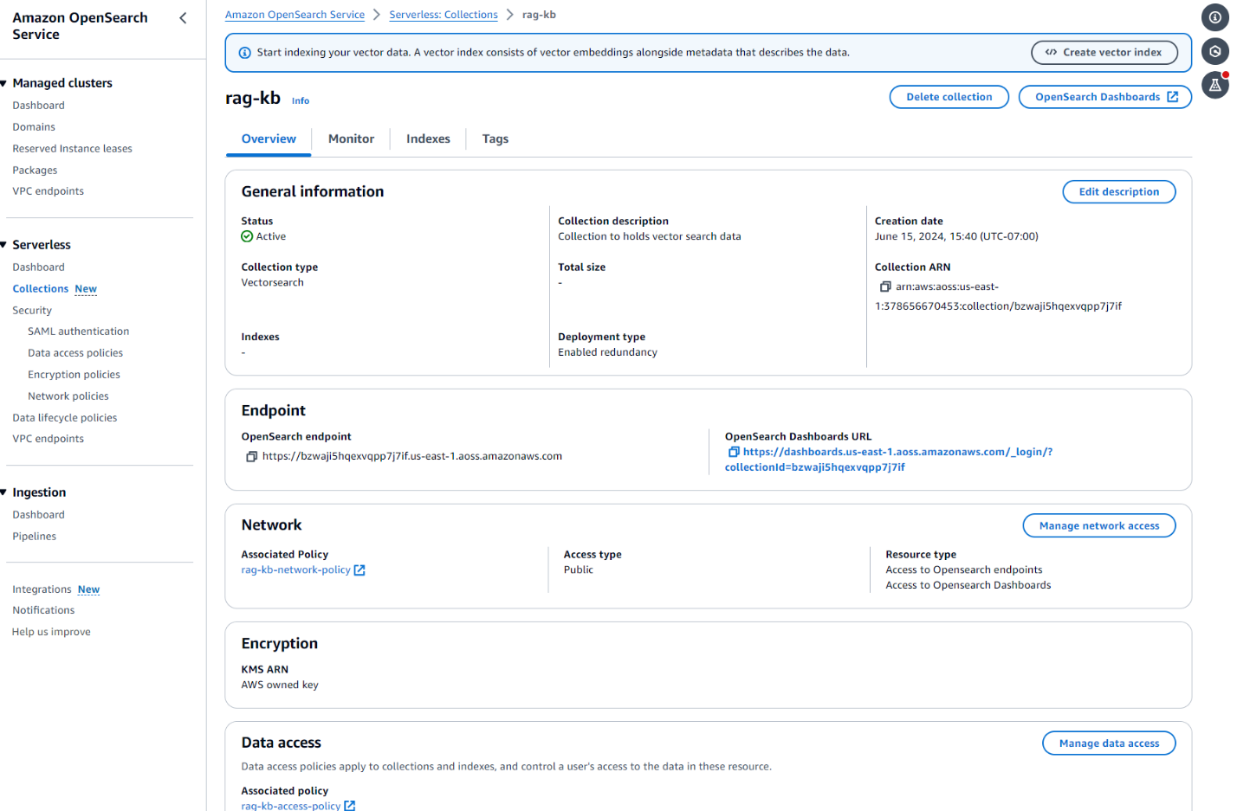
Task: Select the Active status text
Action: coord(270,236)
